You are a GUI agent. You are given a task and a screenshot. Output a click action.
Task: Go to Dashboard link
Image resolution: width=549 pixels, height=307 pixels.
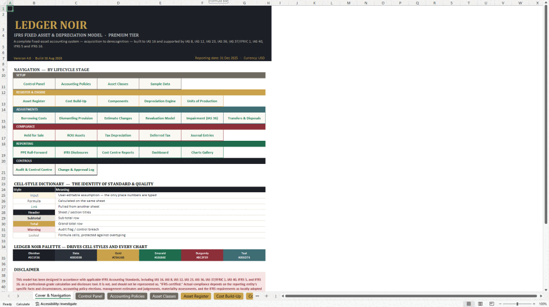tap(160, 152)
